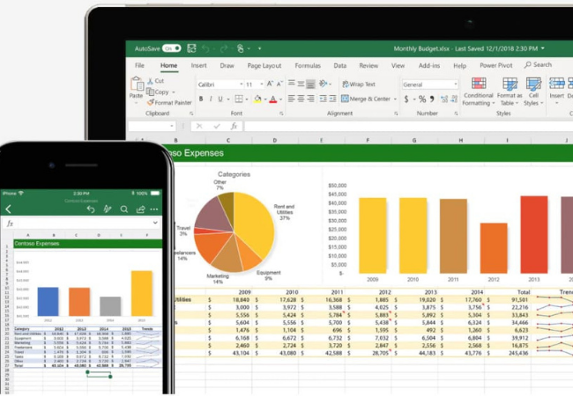The width and height of the screenshot is (573, 396).
Task: Expand the Merge & Center dropdown
Action: [x=391, y=99]
